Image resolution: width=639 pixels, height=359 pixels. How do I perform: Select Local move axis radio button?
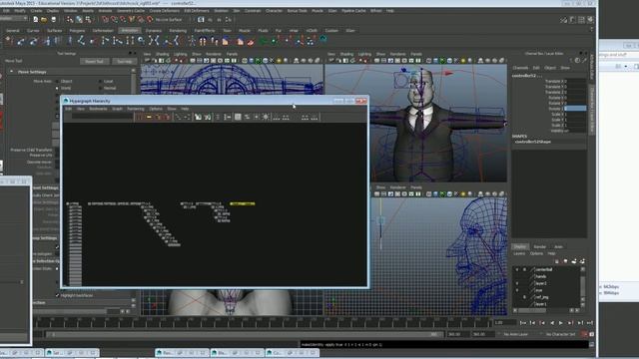[x=100, y=82]
